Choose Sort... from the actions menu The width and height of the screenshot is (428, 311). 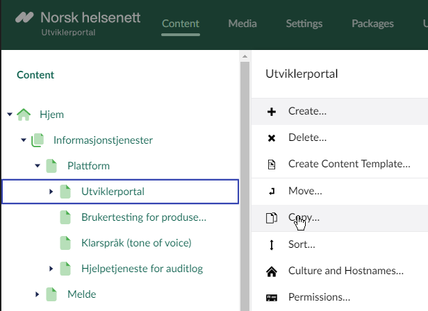[340, 245]
